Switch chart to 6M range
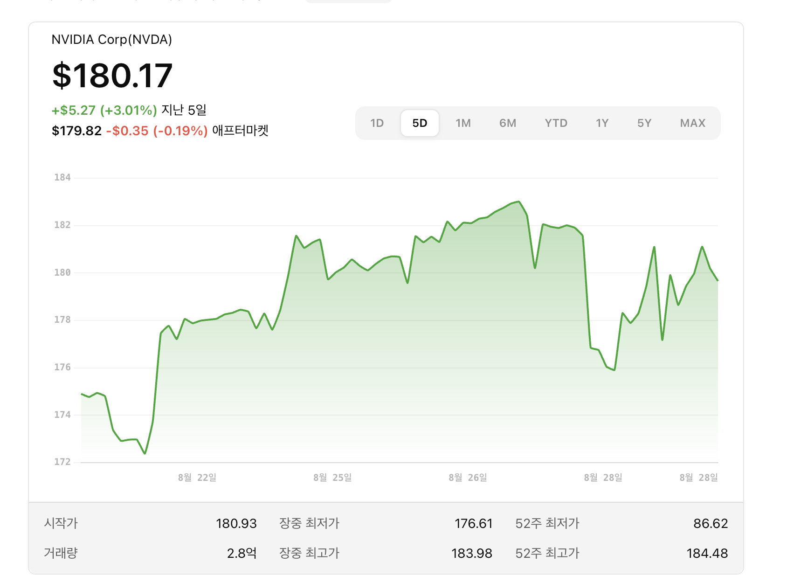The width and height of the screenshot is (787, 583). click(508, 123)
